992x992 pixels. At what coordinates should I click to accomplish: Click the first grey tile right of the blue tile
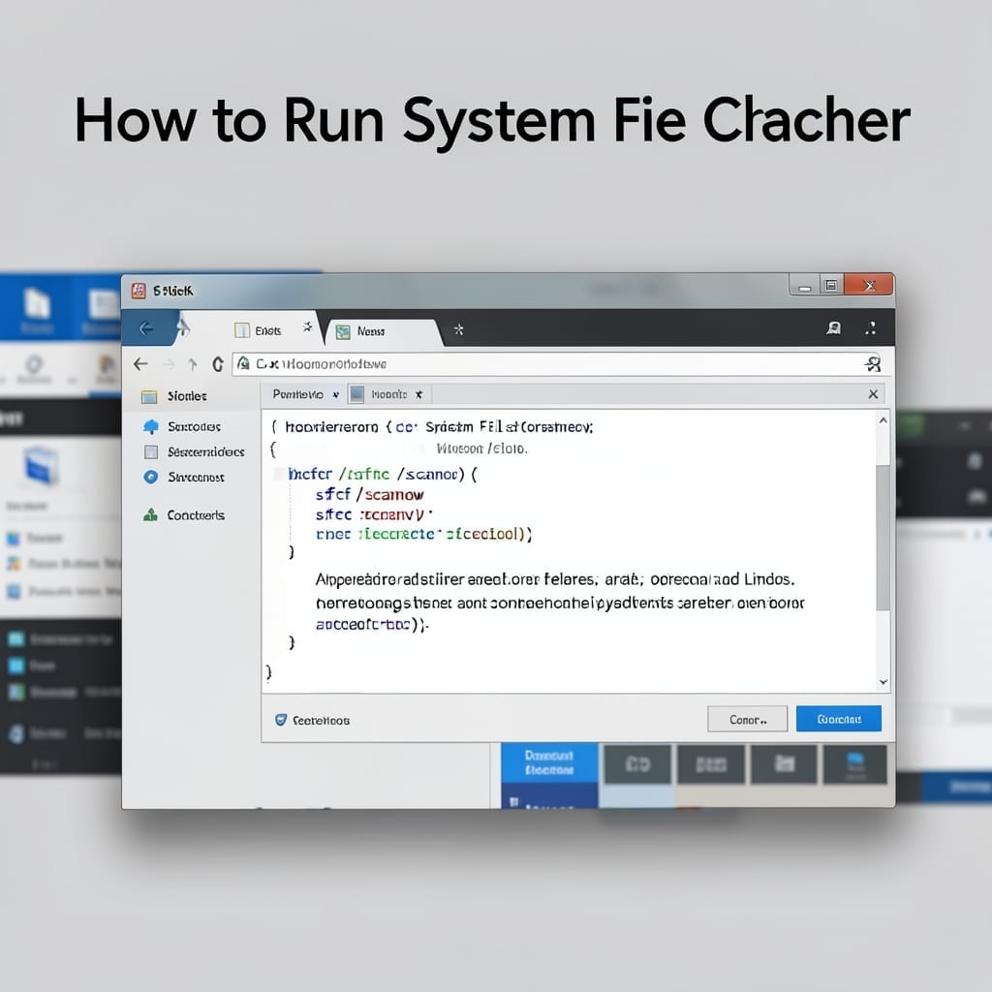[637, 764]
